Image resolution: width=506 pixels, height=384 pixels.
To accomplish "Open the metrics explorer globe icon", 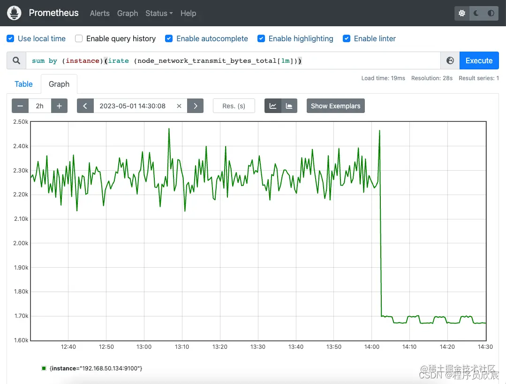I will [450, 60].
